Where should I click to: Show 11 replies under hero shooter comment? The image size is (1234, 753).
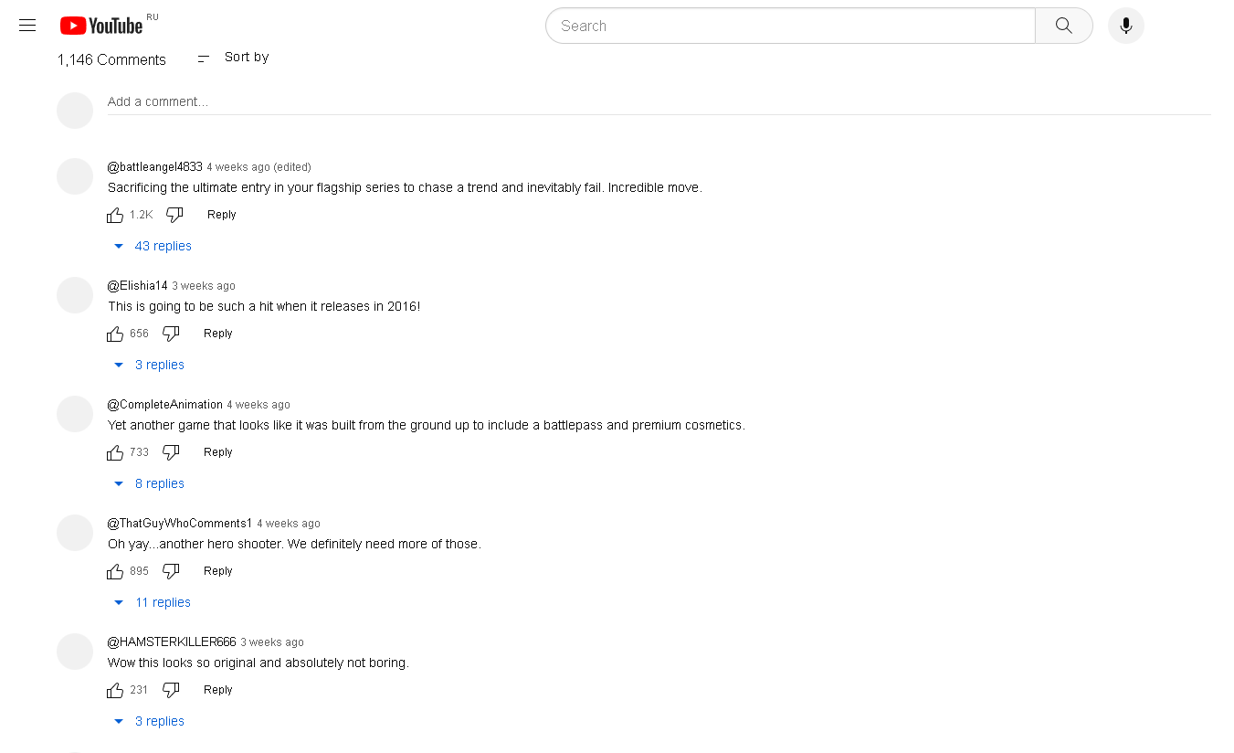153,602
